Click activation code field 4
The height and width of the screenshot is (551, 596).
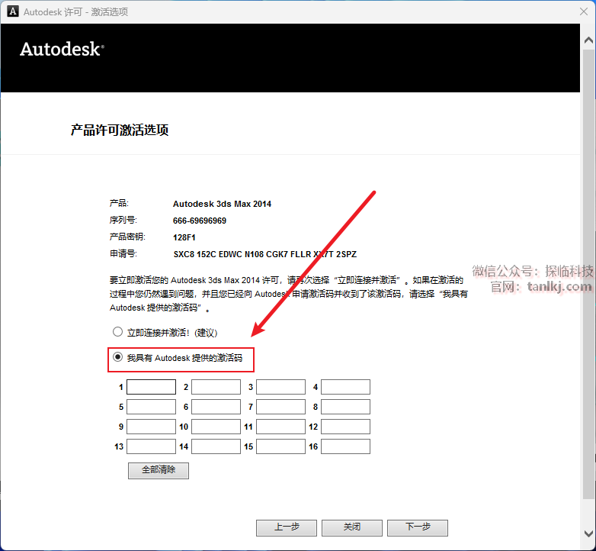point(345,387)
